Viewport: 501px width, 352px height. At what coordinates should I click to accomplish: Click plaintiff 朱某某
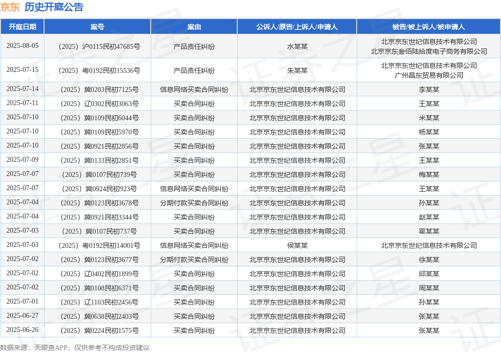[297, 70]
